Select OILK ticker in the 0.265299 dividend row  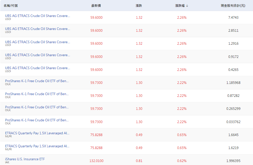tap(8, 110)
